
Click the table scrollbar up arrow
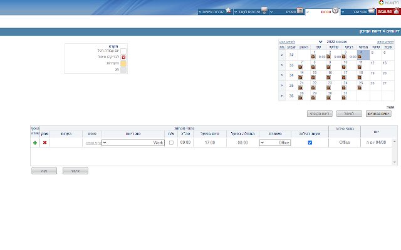pos(394,141)
